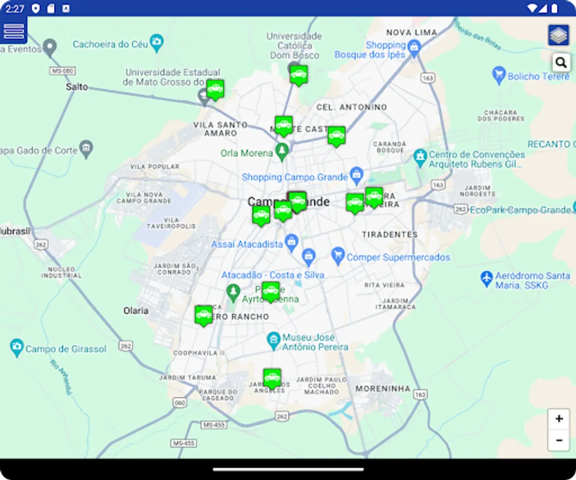Zoom in using the plus button
Screen dimensions: 576x480
coord(558,419)
